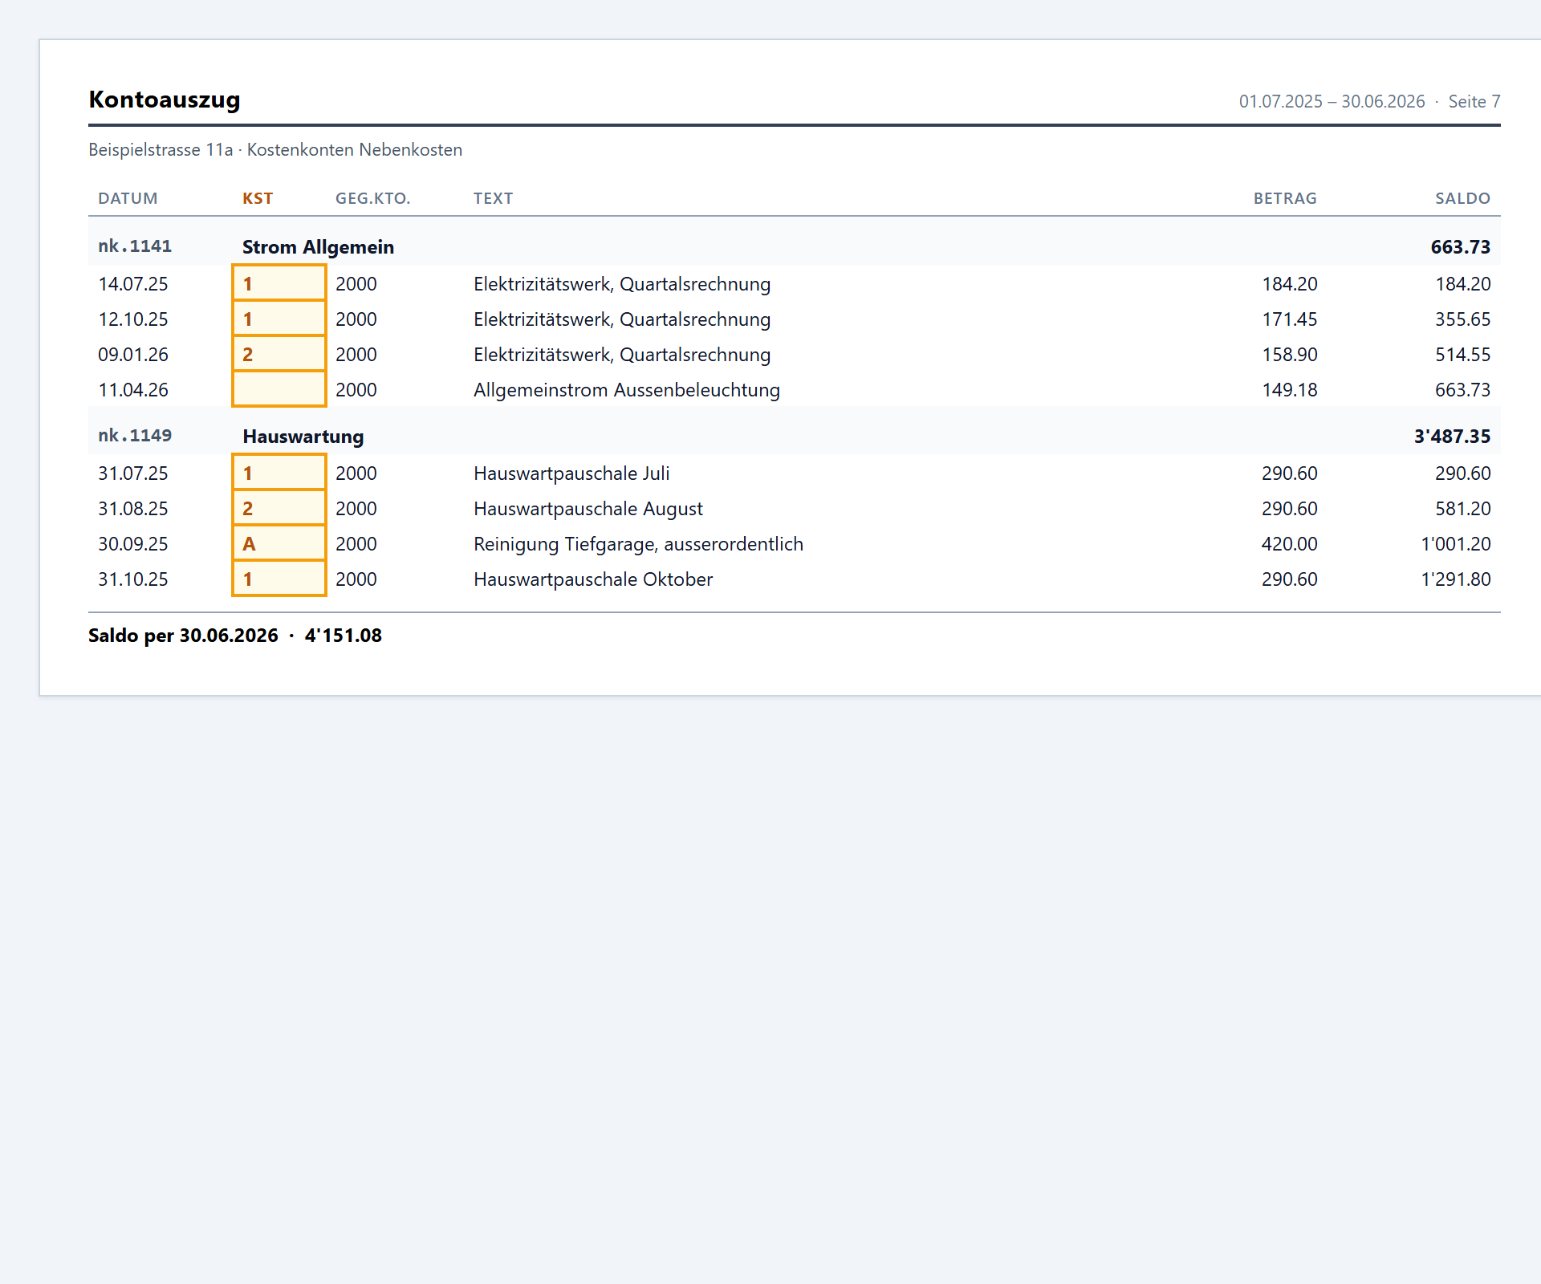Select the nk.1141 Strom Allgemein account row

(795, 246)
